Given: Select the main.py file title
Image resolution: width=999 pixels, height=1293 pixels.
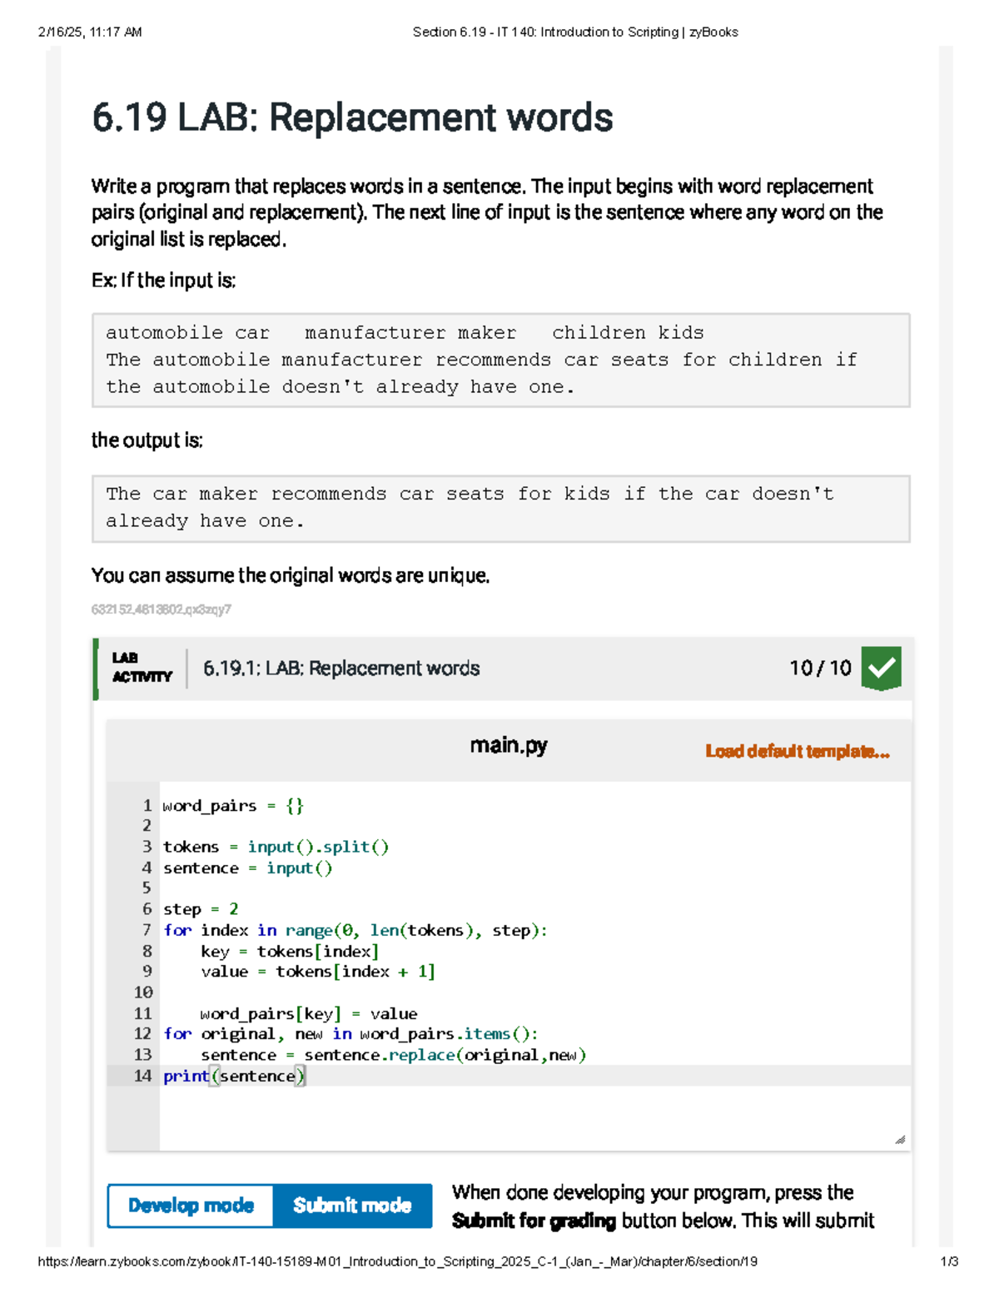Looking at the screenshot, I should coord(508,745).
